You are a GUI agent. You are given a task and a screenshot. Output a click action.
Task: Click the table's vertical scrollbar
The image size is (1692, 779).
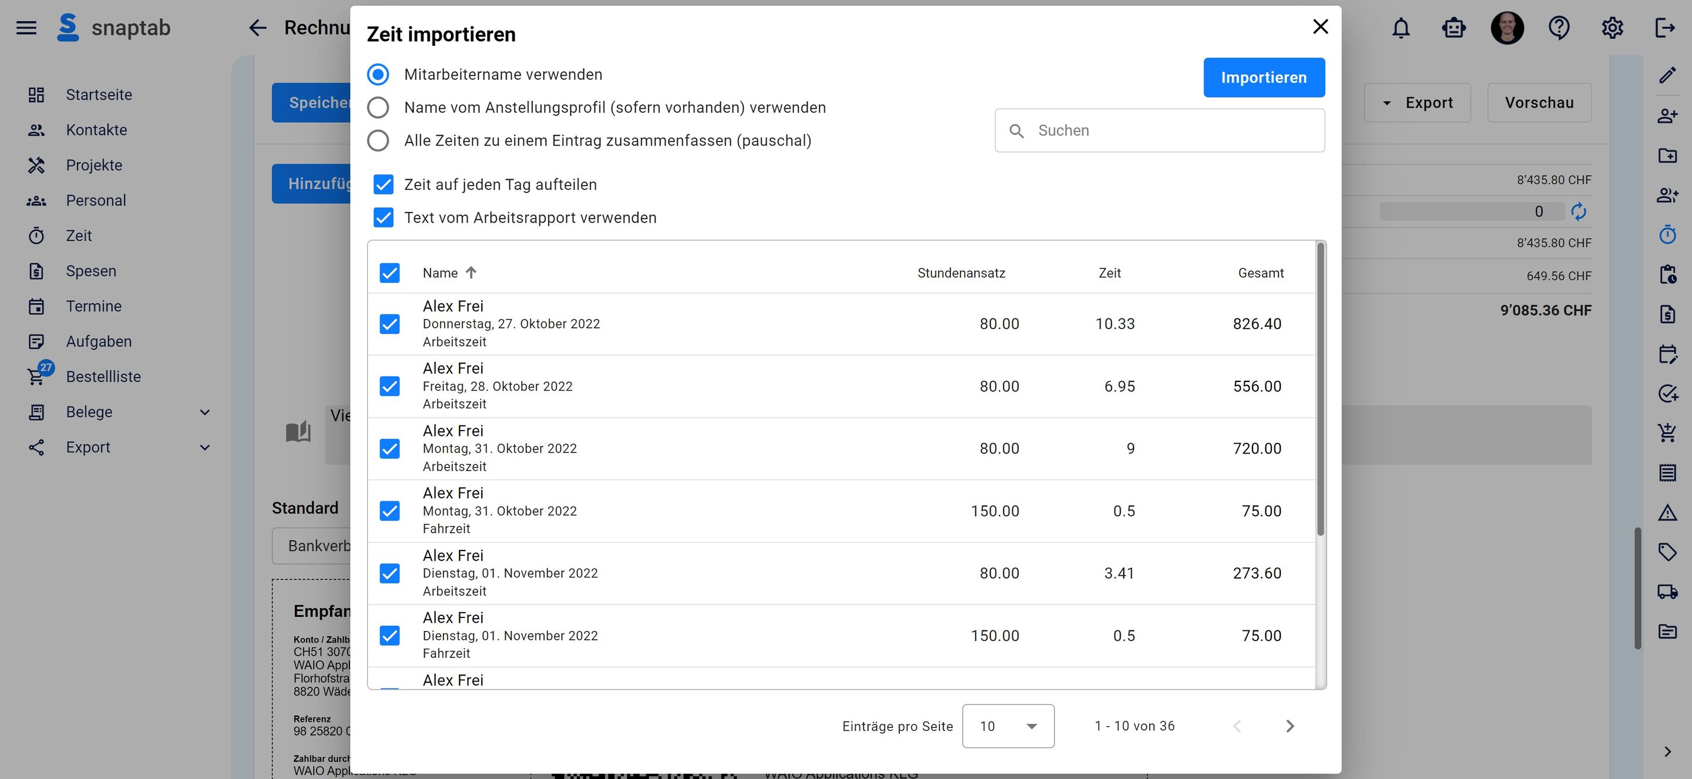click(x=1320, y=389)
